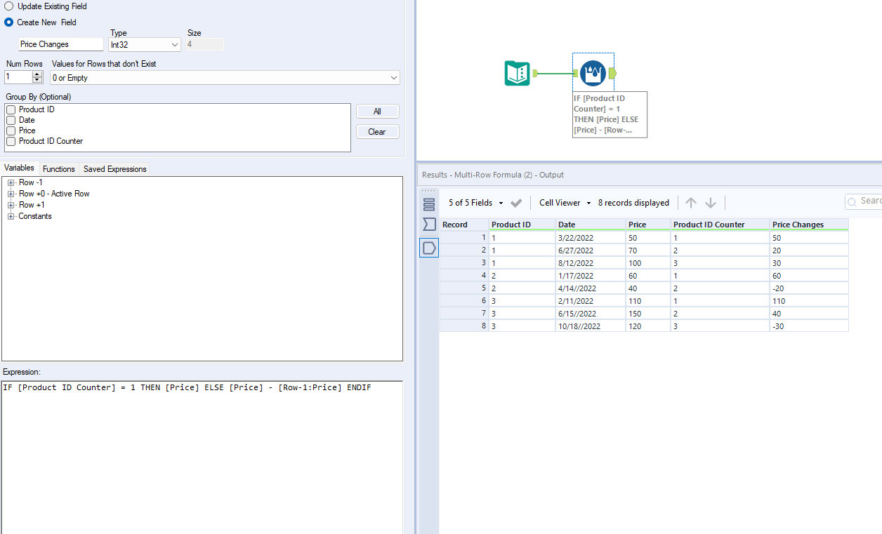Image resolution: width=882 pixels, height=534 pixels.
Task: Enable the Product ID group by checkbox
Action: 11,109
